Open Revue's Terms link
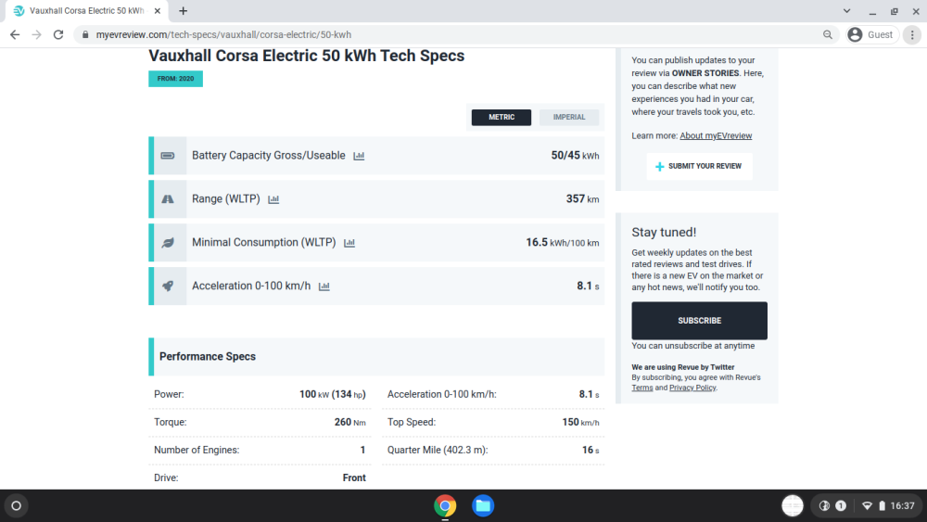 click(x=642, y=388)
